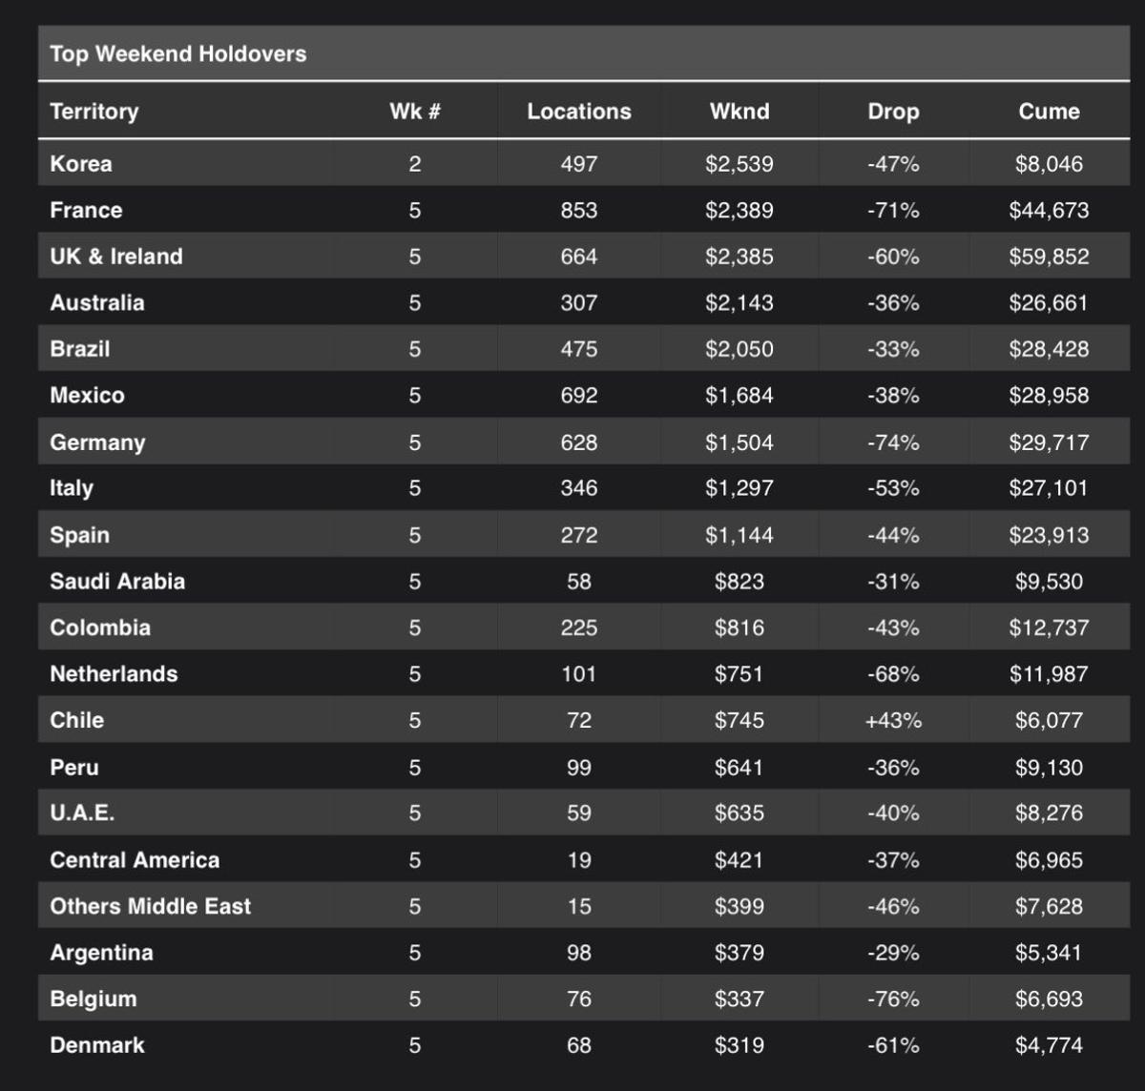Click the Locations column header
Image resolution: width=1145 pixels, height=1091 pixels.
pyautogui.click(x=579, y=112)
